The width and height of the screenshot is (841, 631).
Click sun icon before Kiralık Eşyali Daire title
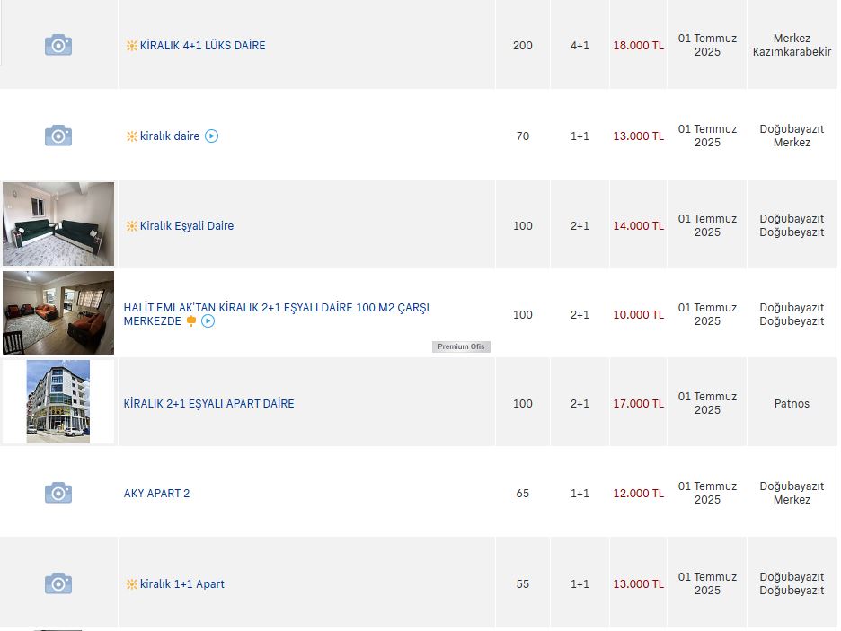131,226
